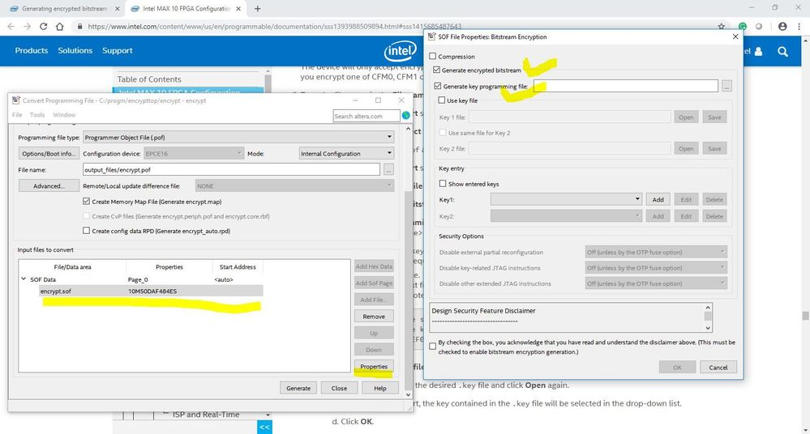Open File menu in Convert Programming File
This screenshot has height=434, width=810.
[17, 114]
